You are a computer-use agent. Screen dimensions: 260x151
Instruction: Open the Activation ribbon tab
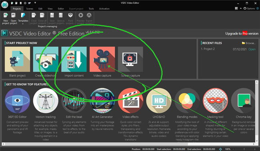click(104, 9)
